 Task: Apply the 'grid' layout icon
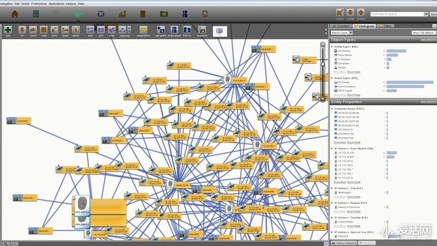(101, 30)
